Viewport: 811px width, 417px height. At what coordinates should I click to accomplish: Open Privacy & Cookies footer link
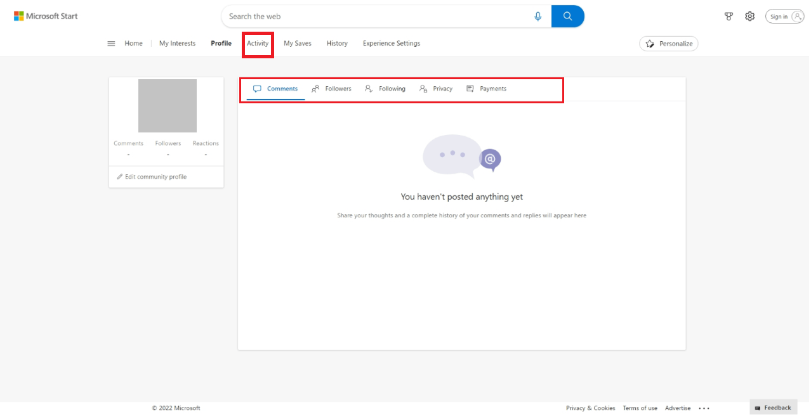[x=590, y=408]
